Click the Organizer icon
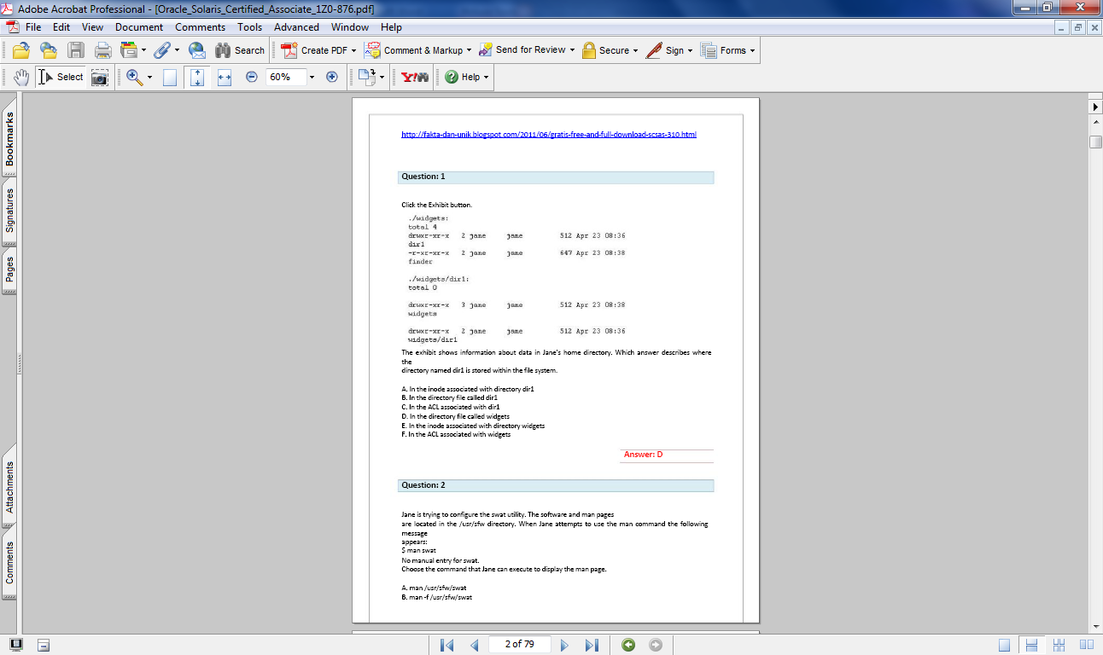The image size is (1103, 655). (x=129, y=50)
